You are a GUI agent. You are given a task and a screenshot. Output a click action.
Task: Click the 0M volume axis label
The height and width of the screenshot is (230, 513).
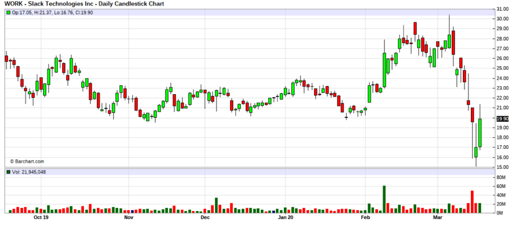click(x=500, y=213)
